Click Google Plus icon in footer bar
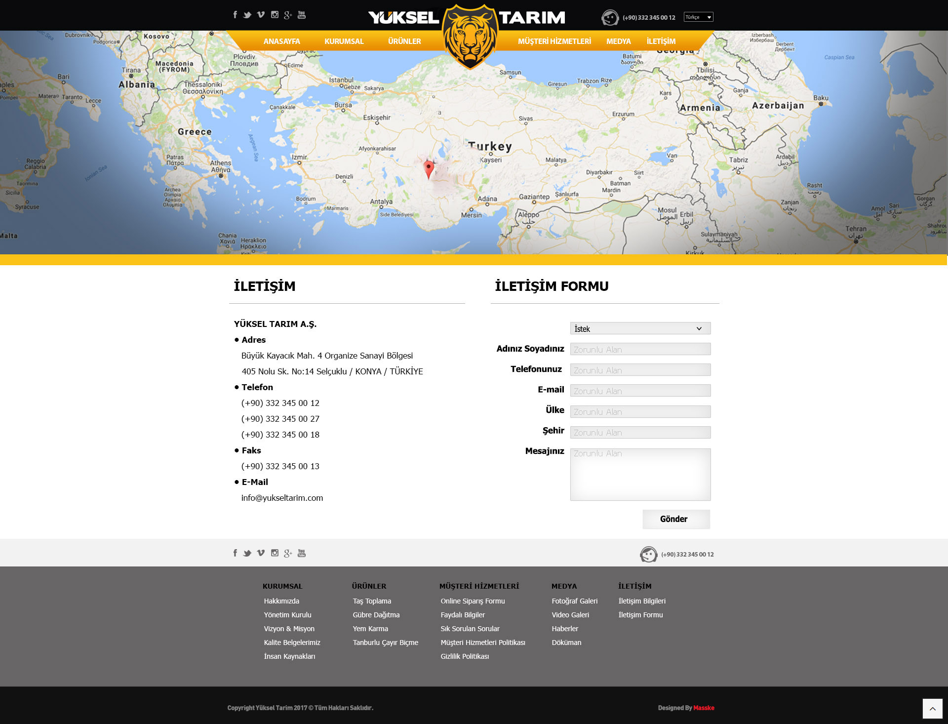948x724 pixels. click(x=288, y=553)
